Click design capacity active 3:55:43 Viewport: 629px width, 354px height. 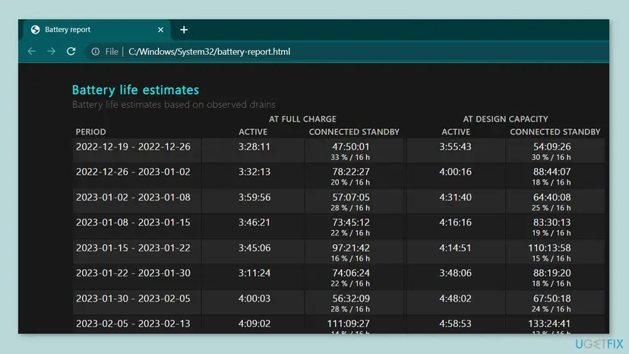[455, 147]
